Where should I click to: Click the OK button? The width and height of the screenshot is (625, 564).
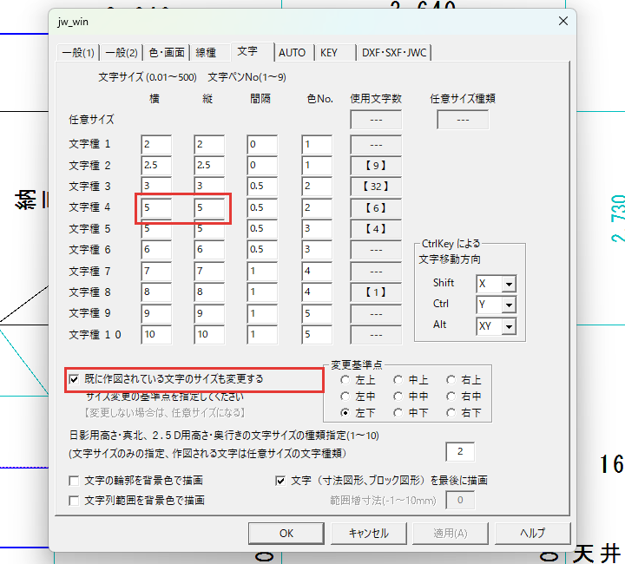[x=286, y=534]
